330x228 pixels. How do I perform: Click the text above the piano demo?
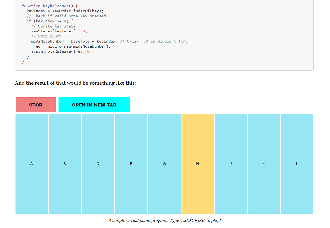[x=76, y=83]
